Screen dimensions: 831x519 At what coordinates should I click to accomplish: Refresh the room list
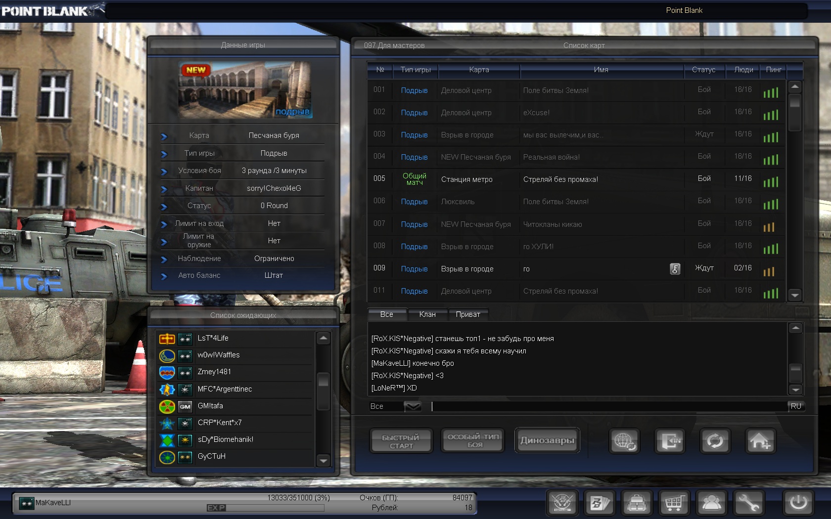(715, 441)
